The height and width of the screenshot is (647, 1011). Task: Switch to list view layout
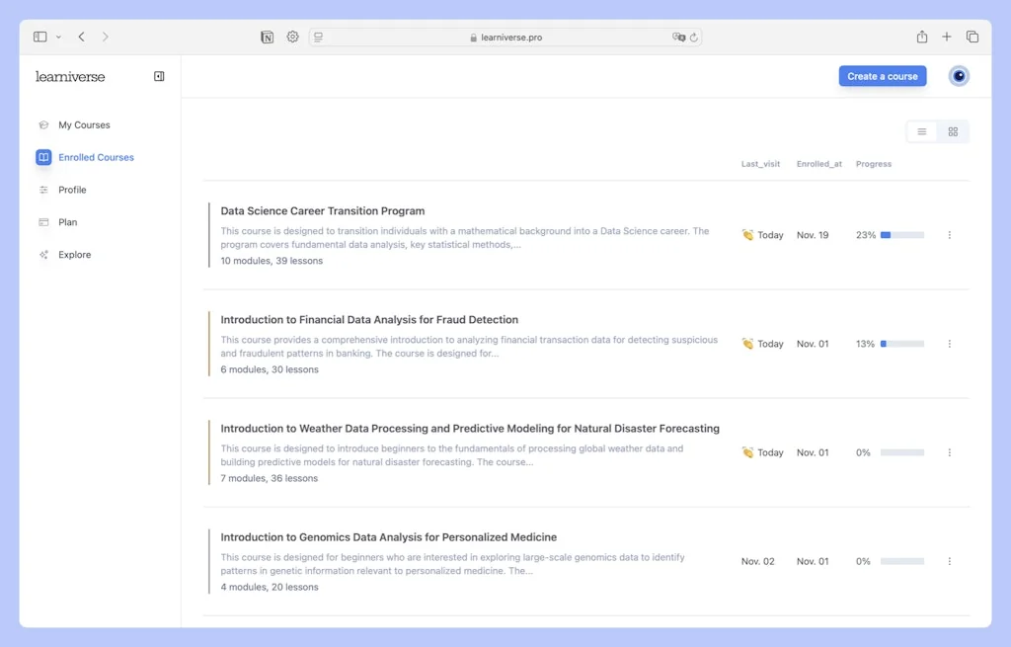922,131
